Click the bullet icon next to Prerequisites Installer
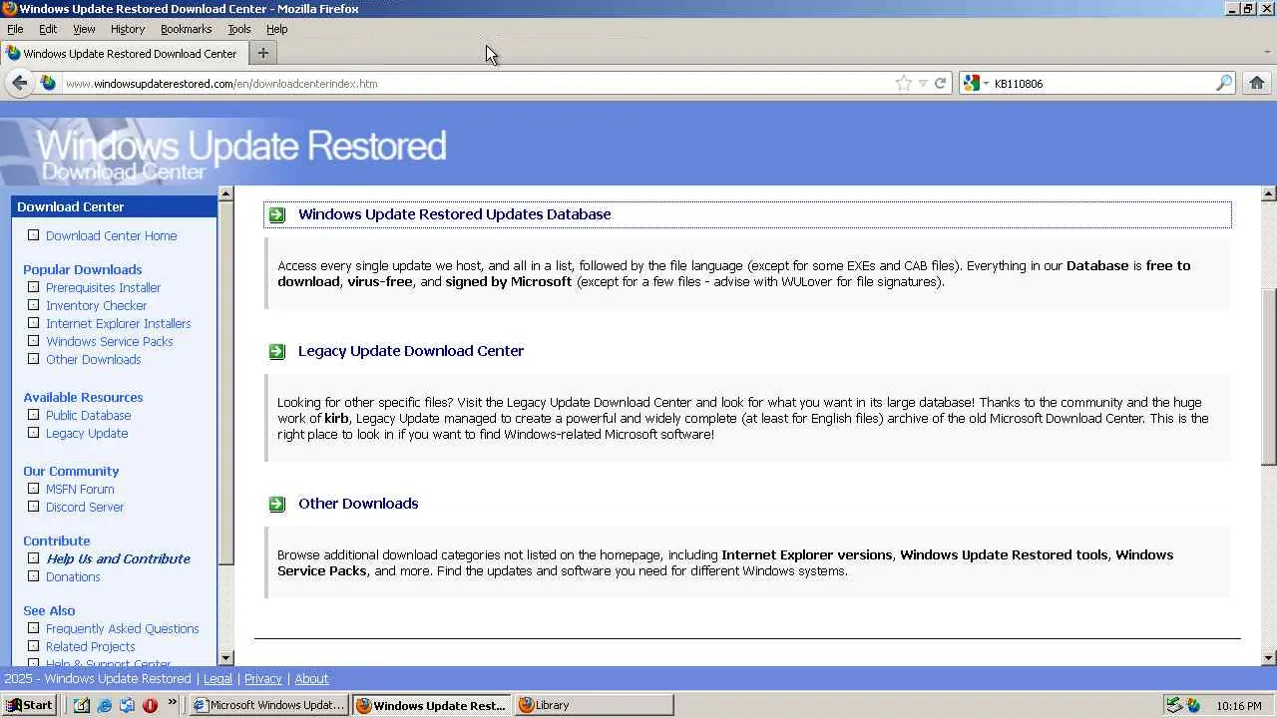The width and height of the screenshot is (1277, 718). click(34, 288)
